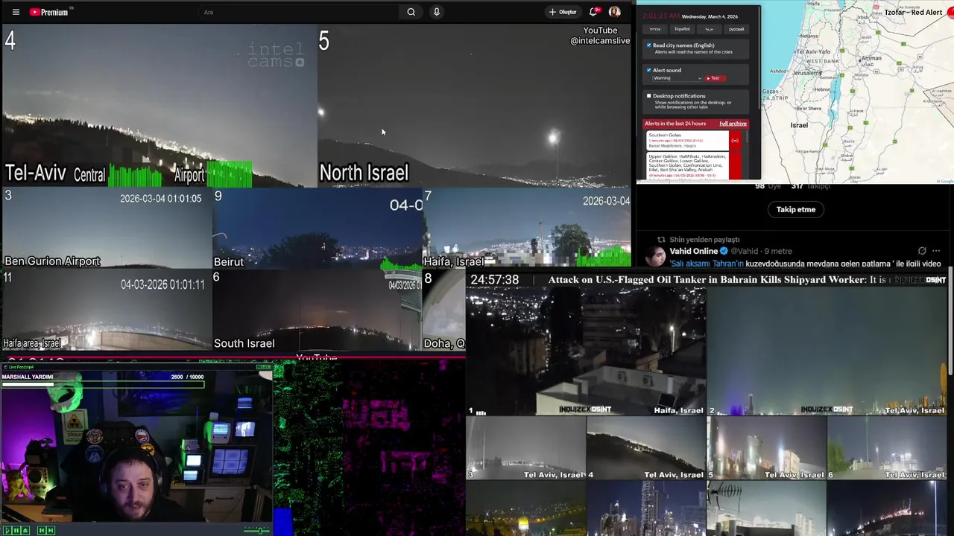This screenshot has height=536, width=954.
Task: Select camera 11 Haifa area feed
Action: [x=107, y=310]
